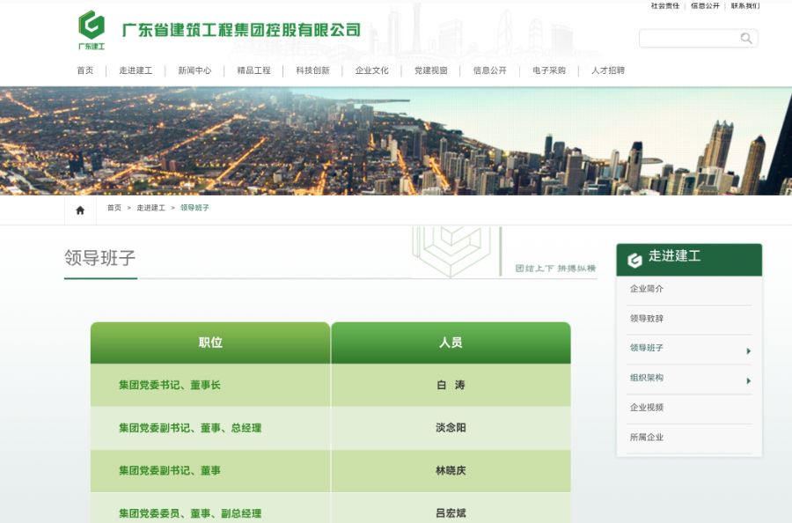Select 科技创新 in the top navigation
Screen dimensions: 792x523
(x=312, y=70)
